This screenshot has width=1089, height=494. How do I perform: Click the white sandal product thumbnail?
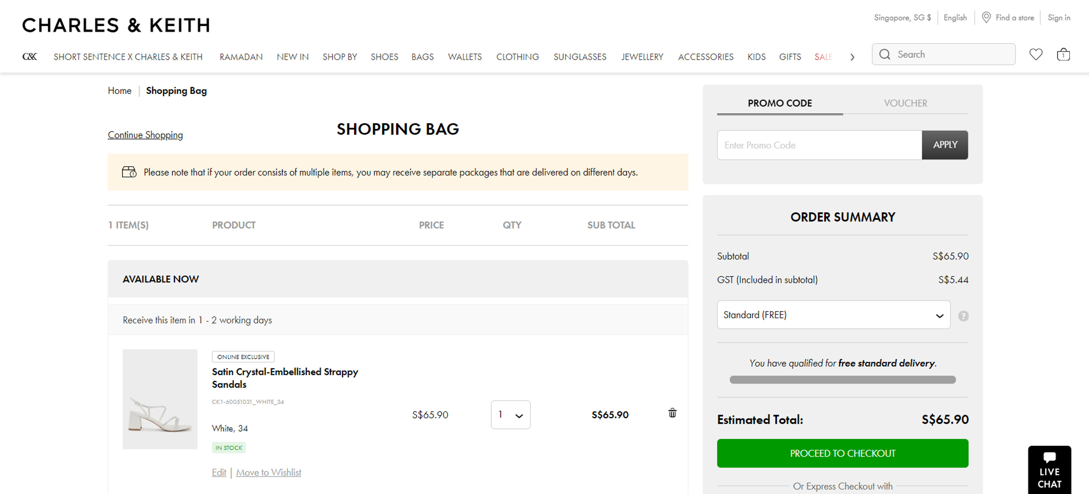pos(160,399)
